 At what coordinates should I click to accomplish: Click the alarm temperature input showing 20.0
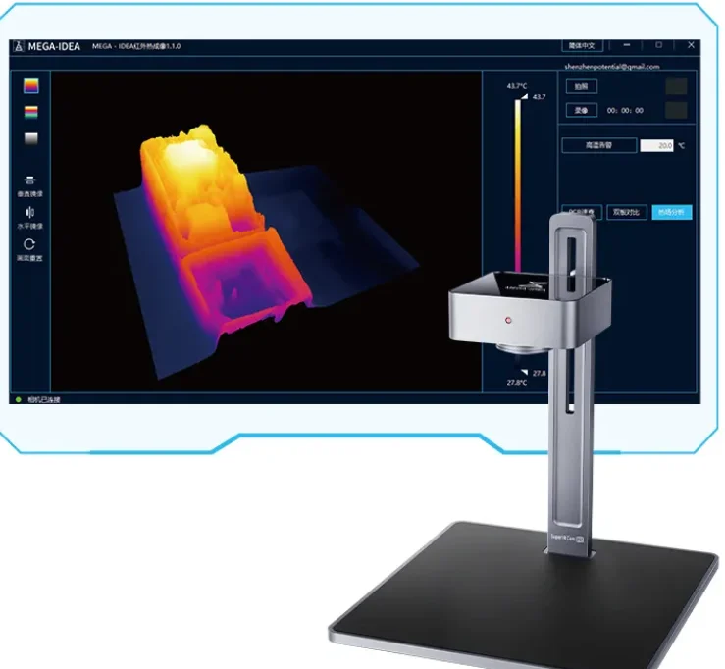[x=656, y=145]
